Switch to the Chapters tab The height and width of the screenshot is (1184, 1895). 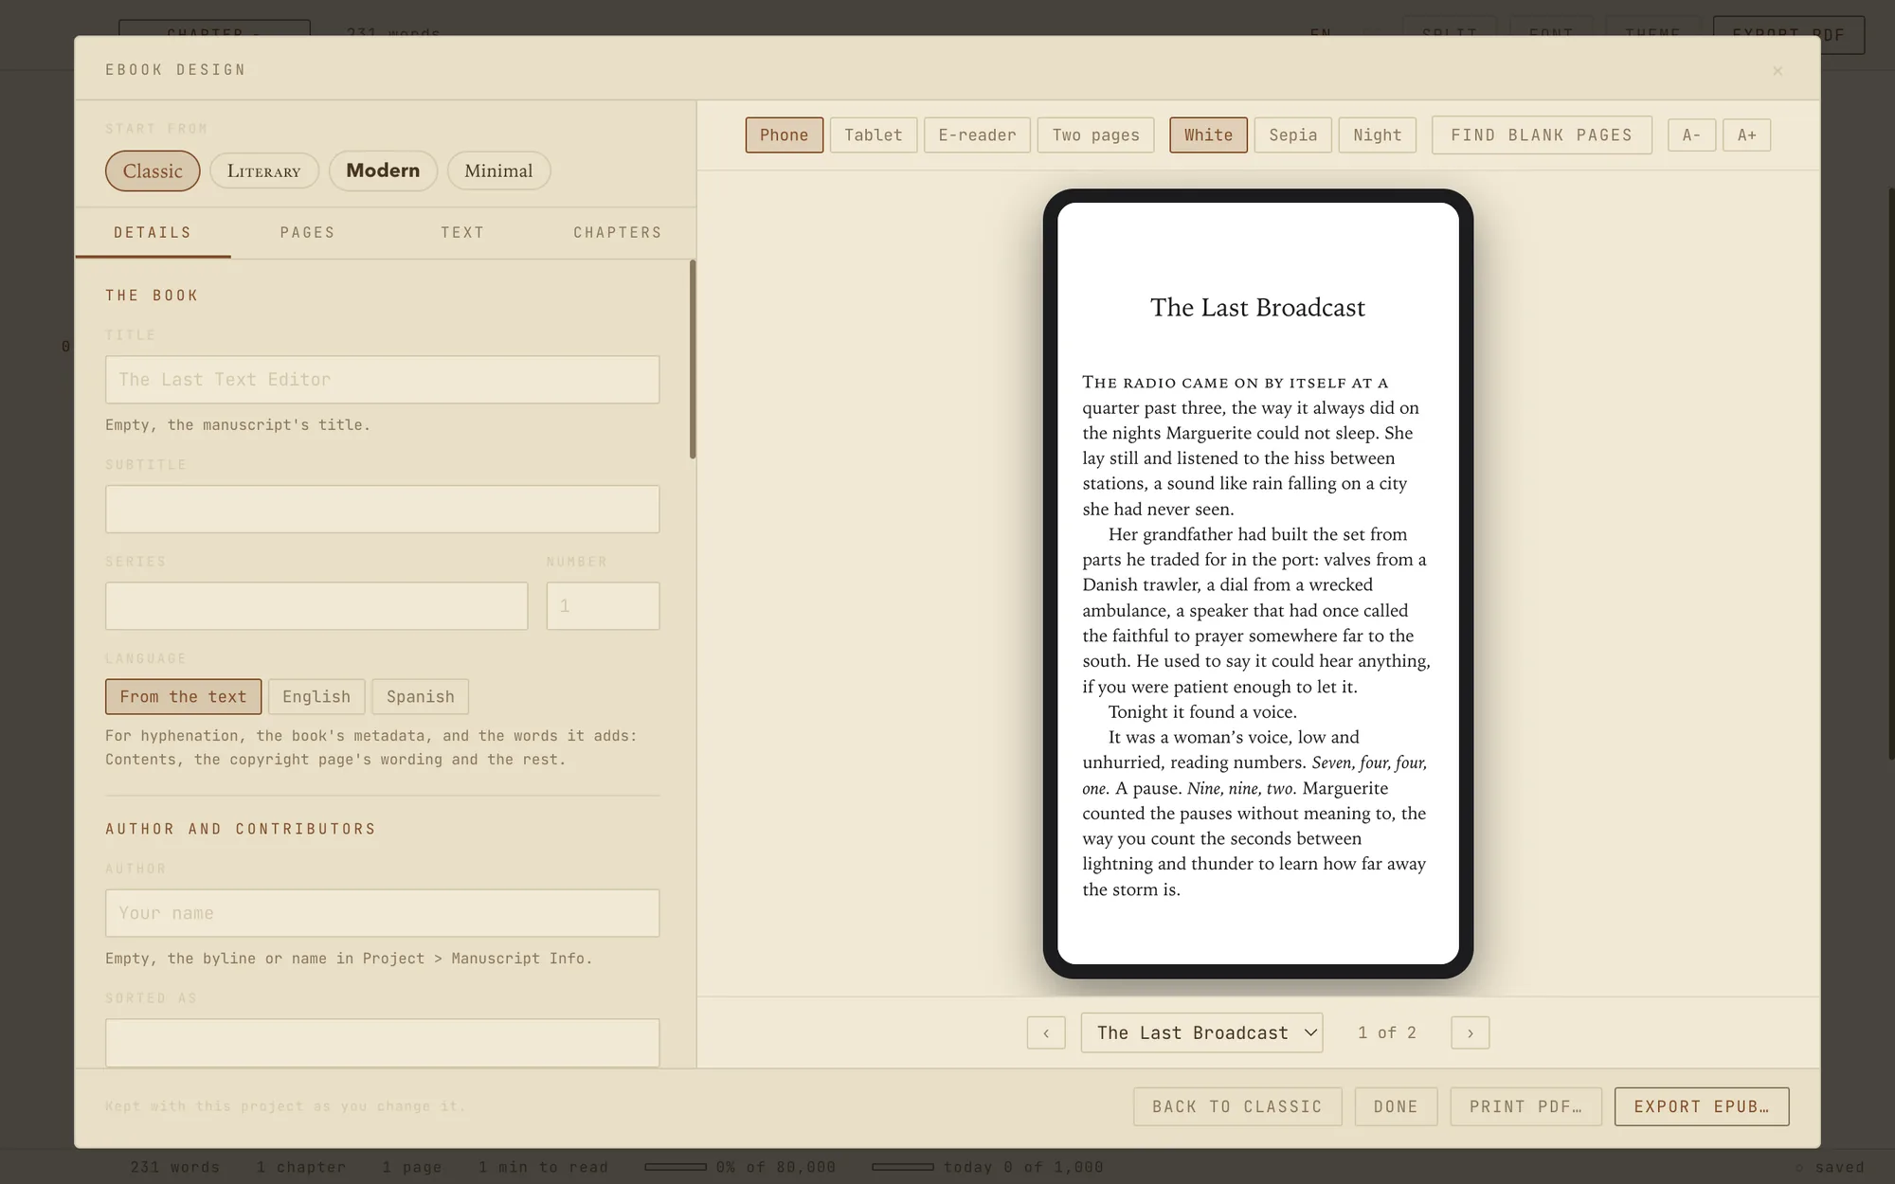pyautogui.click(x=618, y=233)
